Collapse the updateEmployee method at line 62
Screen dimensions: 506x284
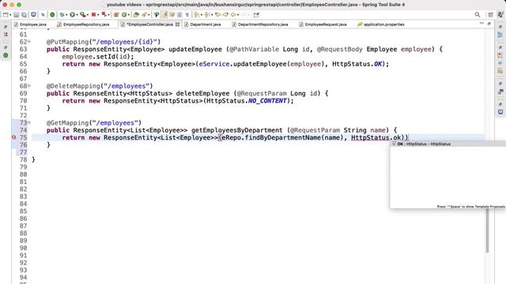point(29,42)
